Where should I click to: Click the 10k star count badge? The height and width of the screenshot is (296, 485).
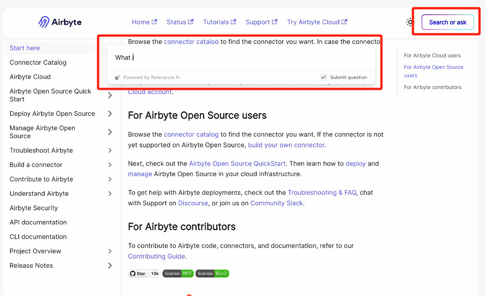pos(155,274)
